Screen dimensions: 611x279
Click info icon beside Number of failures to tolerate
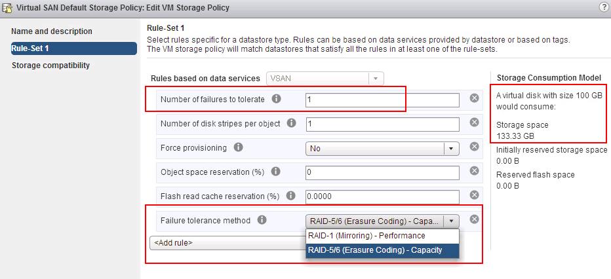[x=276, y=100]
